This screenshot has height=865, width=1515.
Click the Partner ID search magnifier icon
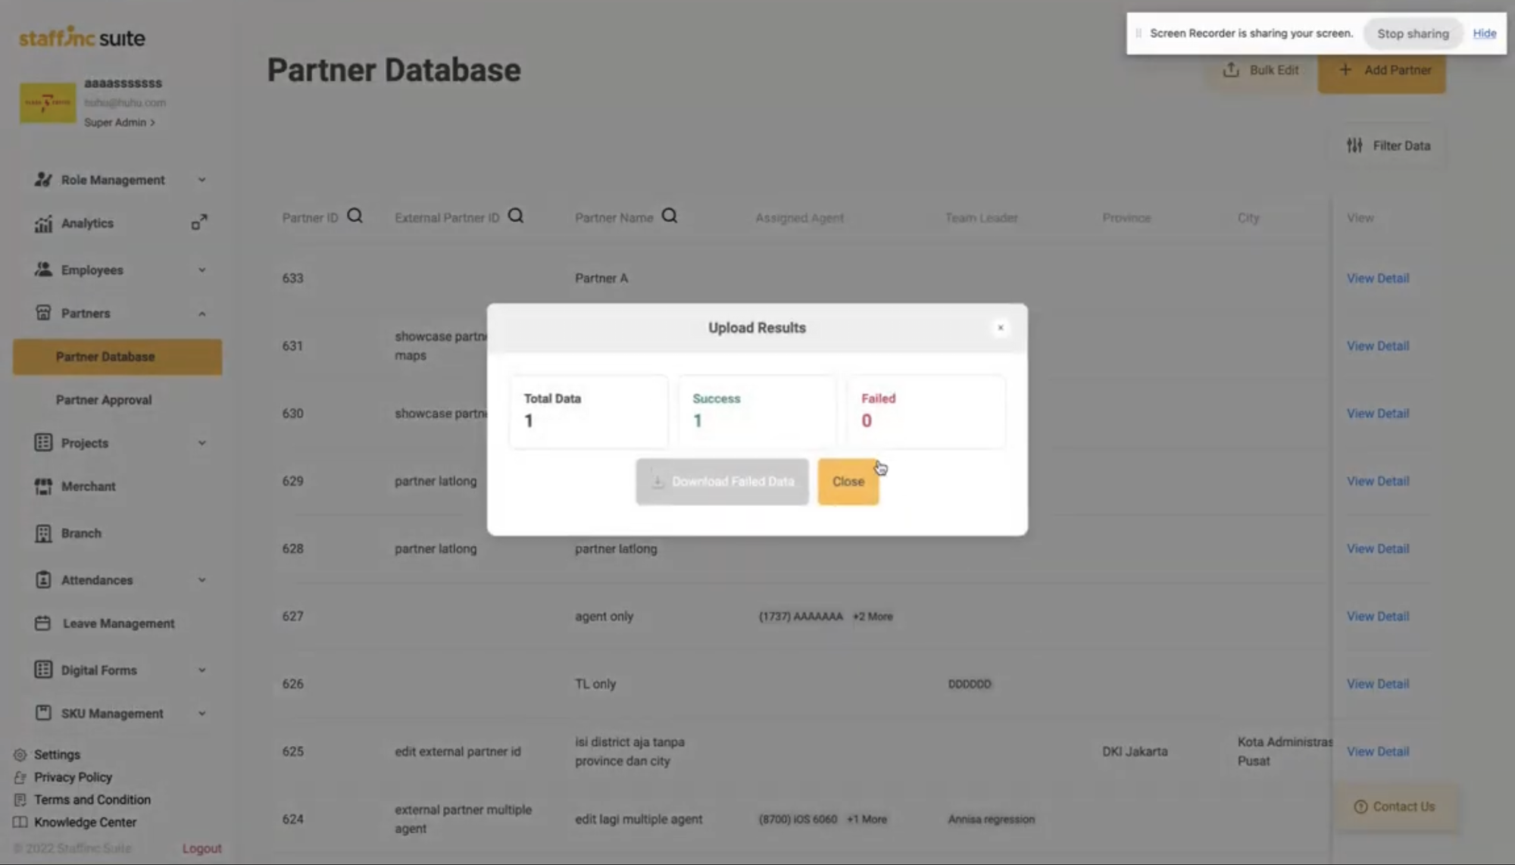point(355,216)
